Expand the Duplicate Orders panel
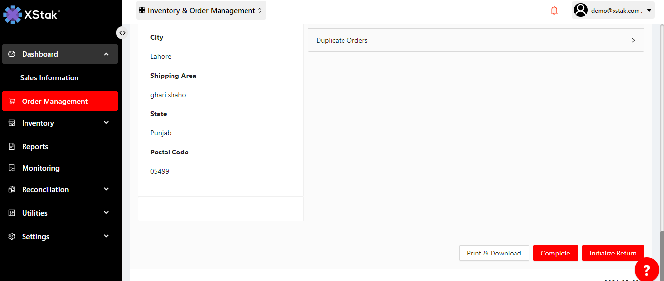Viewport: 664px width, 281px height. click(x=633, y=40)
